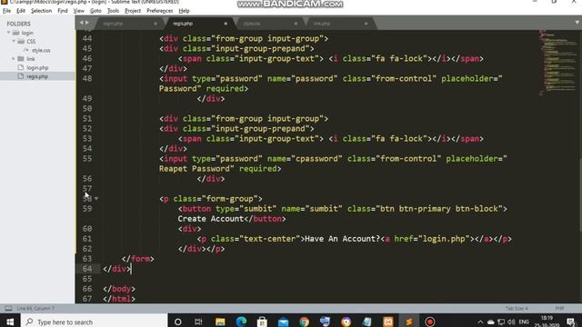Open the Project menu
The width and height of the screenshot is (582, 327).
pos(133,11)
